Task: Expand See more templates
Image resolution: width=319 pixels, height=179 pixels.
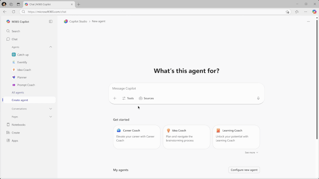Action: click(251, 153)
